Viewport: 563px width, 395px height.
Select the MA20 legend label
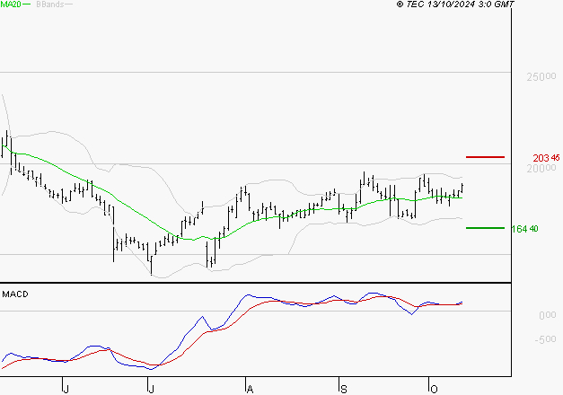[x=11, y=4]
